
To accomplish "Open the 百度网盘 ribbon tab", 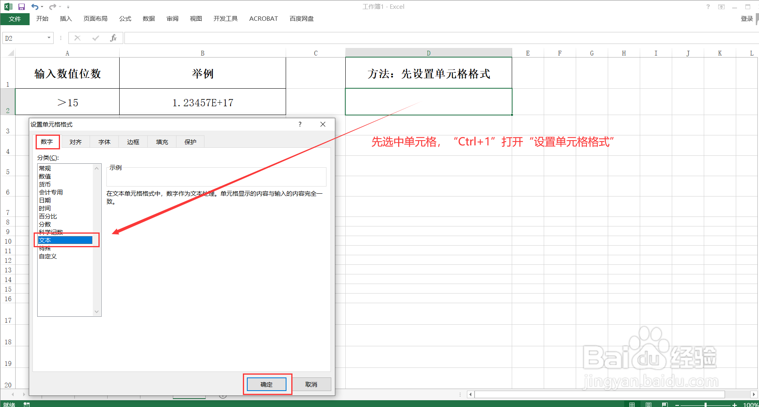I will 302,19.
